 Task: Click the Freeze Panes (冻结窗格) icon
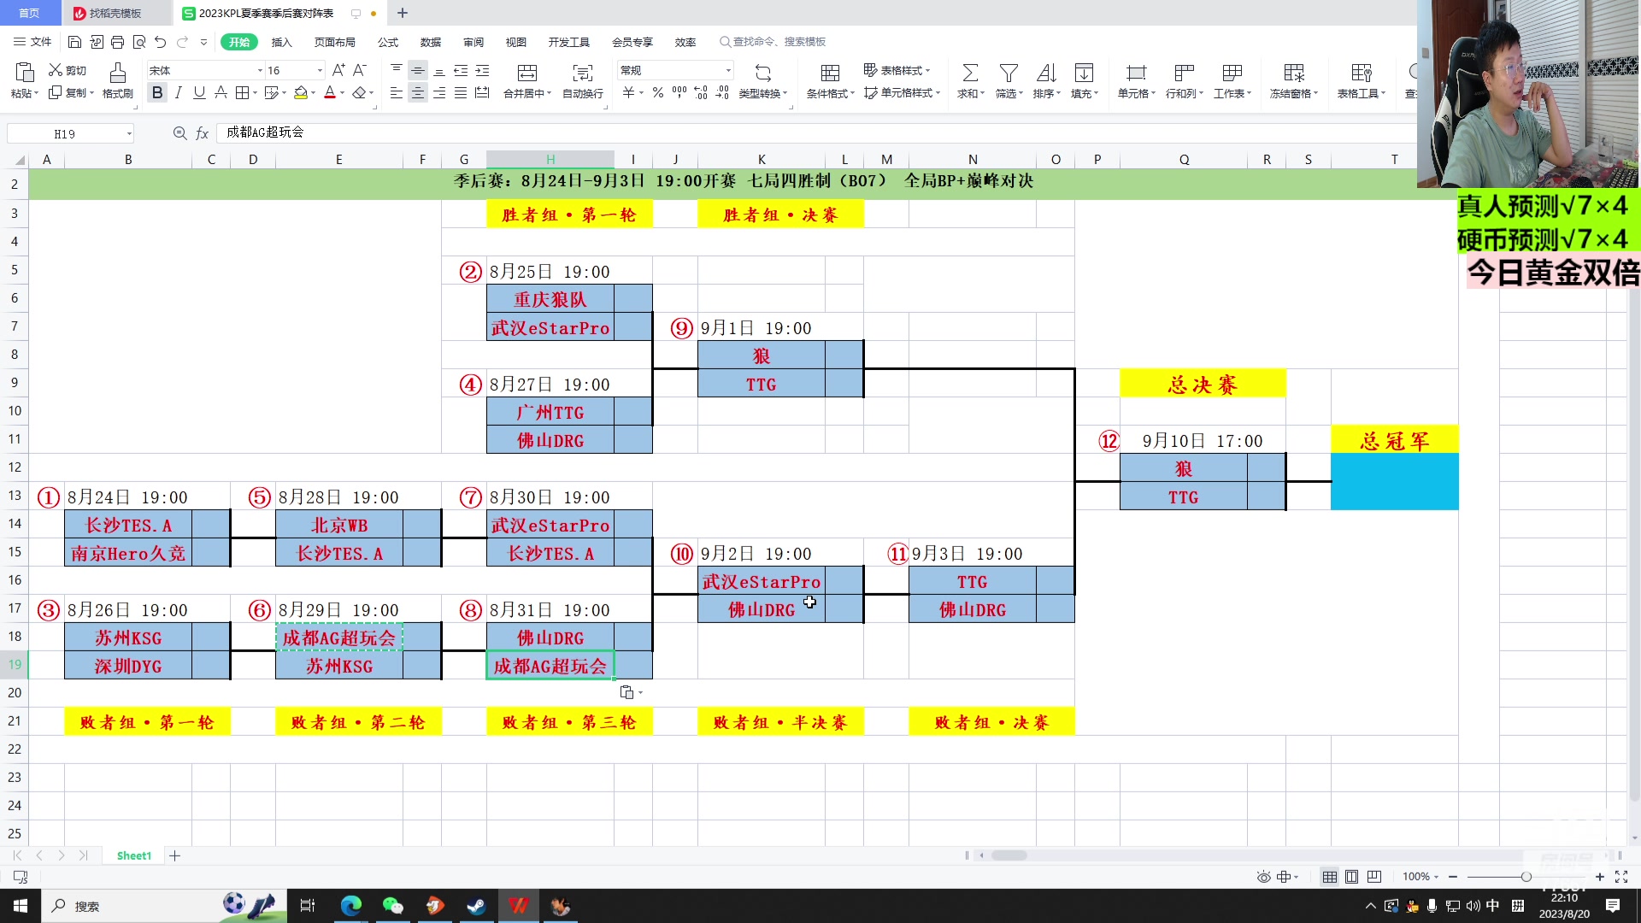1294,73
